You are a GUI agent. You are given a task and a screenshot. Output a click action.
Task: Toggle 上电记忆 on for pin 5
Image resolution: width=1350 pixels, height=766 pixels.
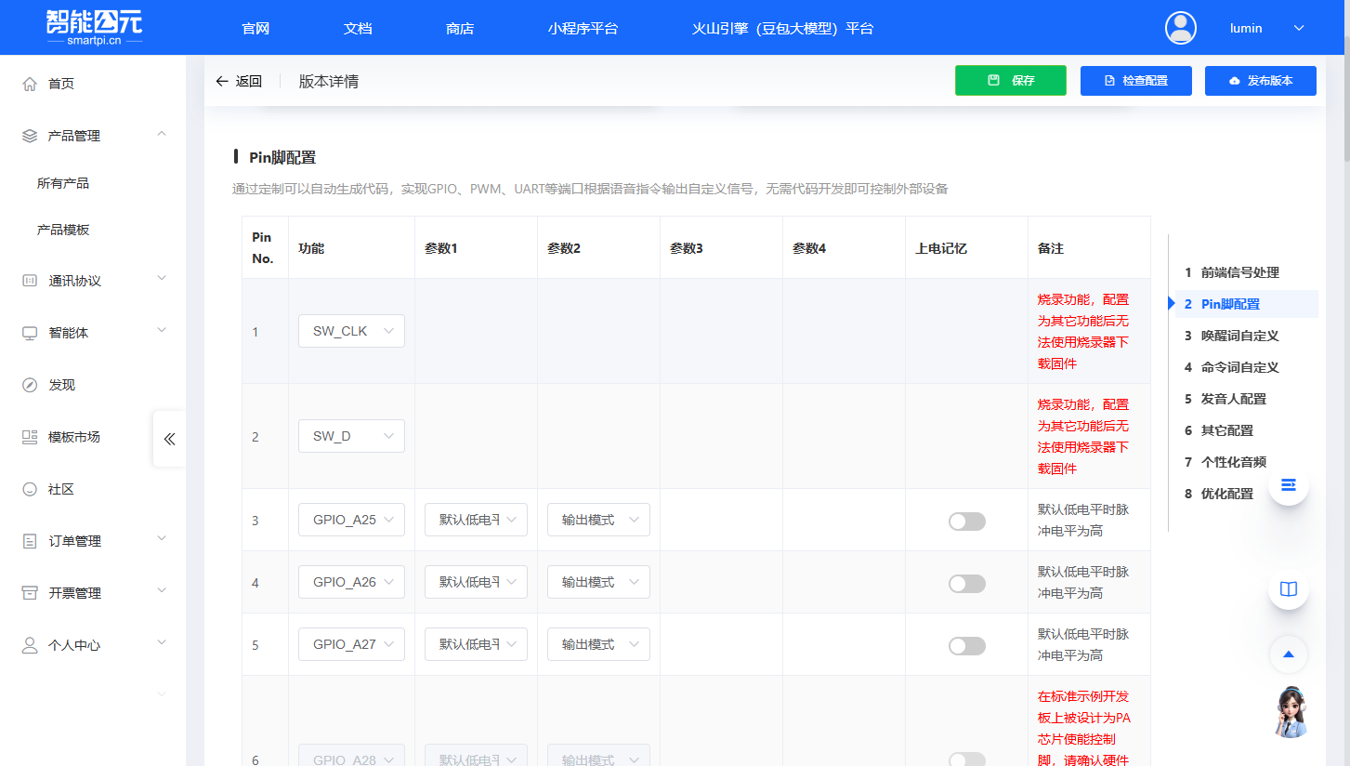pyautogui.click(x=966, y=645)
